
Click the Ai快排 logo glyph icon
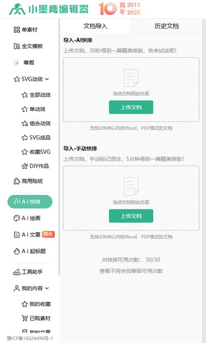pyautogui.click(x=17, y=202)
